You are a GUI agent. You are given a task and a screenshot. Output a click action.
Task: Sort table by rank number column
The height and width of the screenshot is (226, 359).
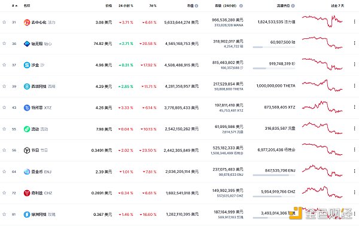(14, 6)
